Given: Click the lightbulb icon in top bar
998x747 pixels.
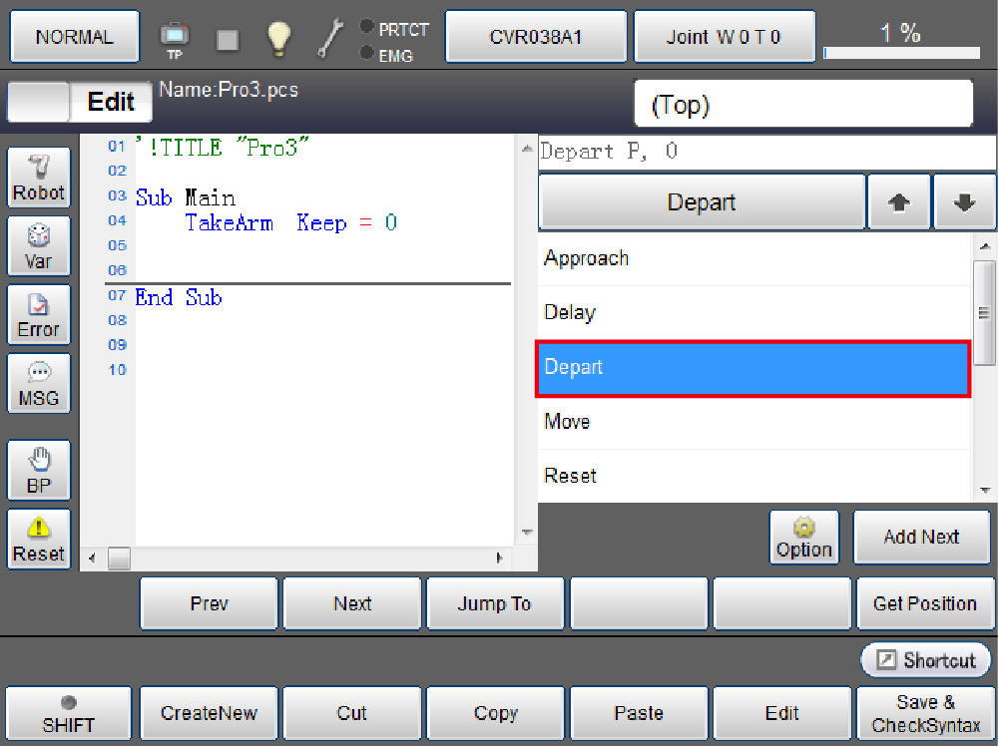Looking at the screenshot, I should (277, 38).
